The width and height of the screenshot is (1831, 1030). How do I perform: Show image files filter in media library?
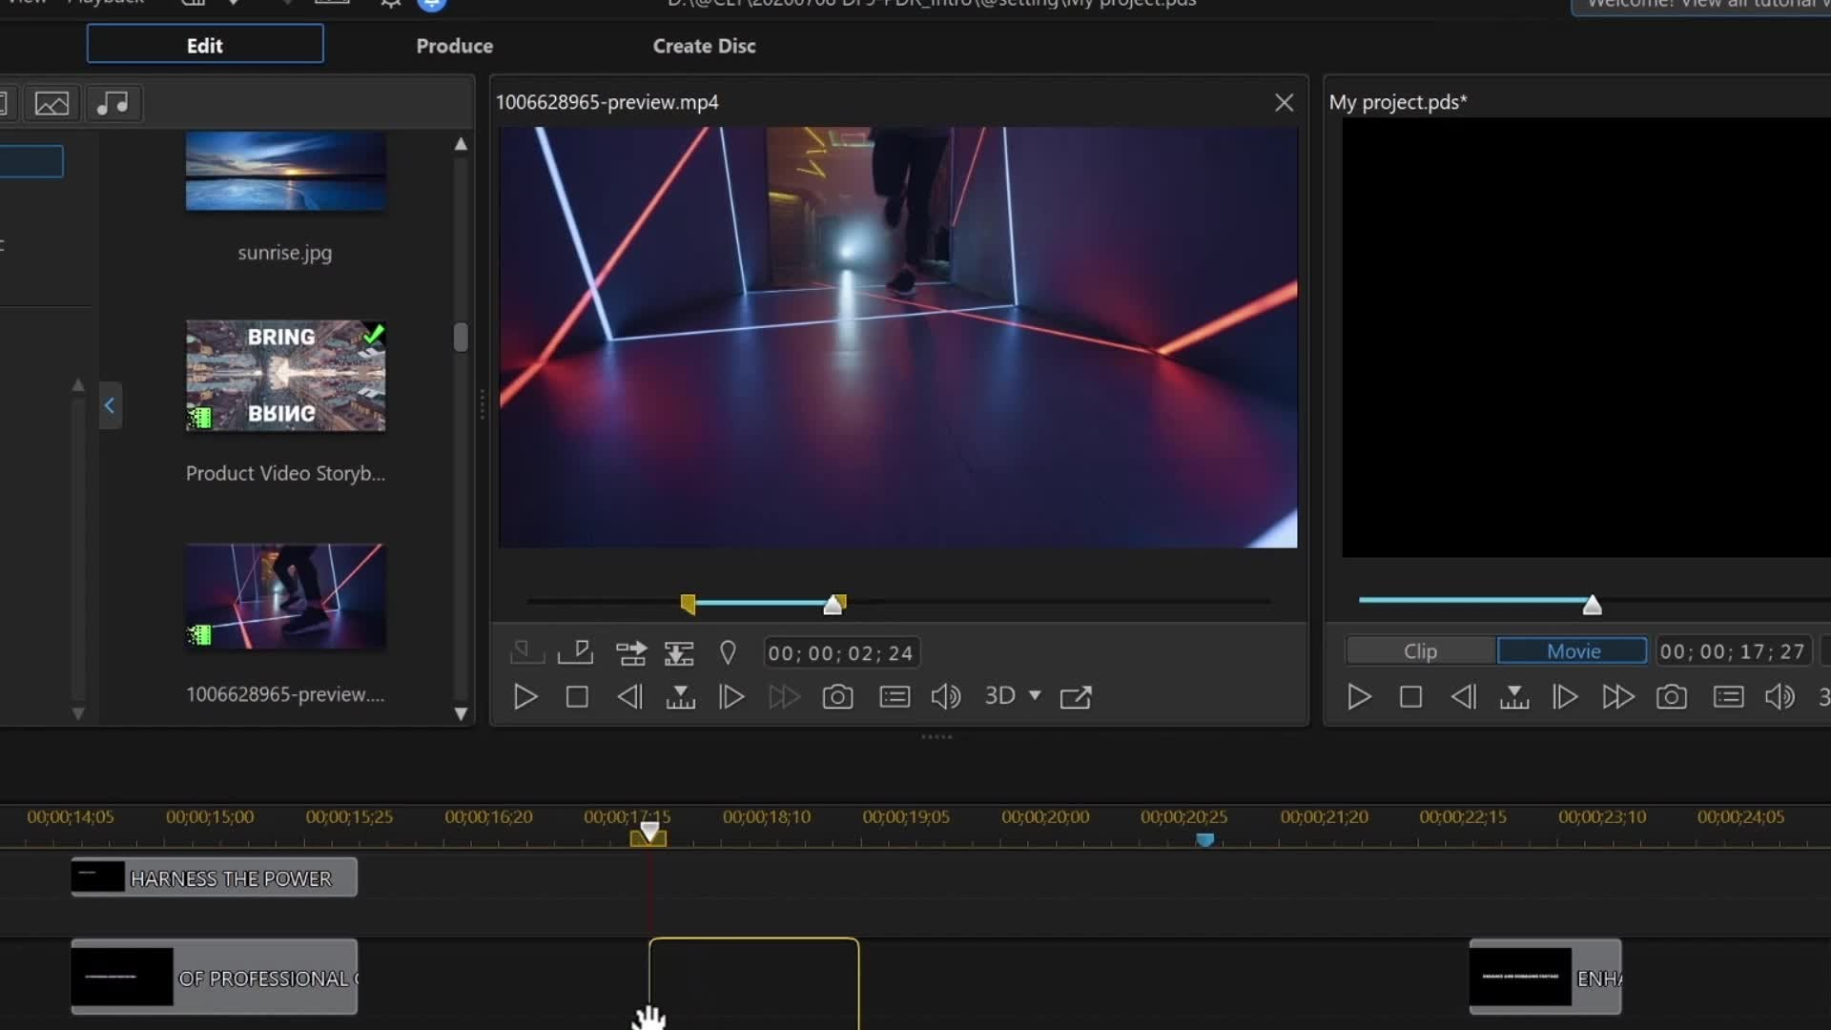(x=51, y=103)
